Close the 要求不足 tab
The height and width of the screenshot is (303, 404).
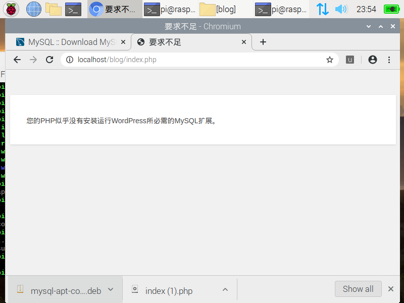(244, 42)
